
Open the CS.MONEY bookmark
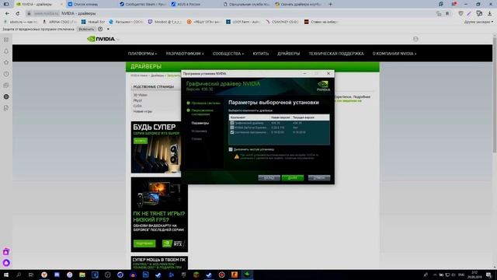[282, 22]
